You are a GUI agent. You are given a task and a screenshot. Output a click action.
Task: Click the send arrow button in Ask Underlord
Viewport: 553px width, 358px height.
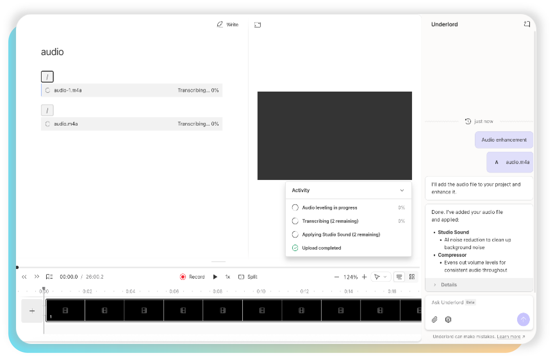523,319
